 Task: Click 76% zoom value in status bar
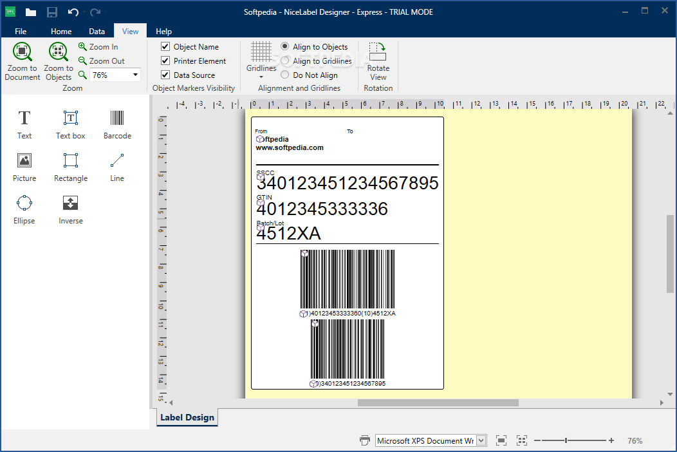[635, 441]
